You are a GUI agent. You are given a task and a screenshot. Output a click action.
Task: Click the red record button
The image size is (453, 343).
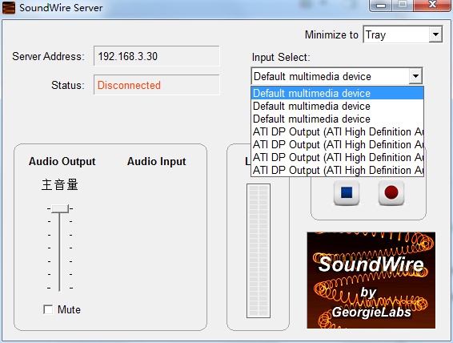click(x=391, y=192)
